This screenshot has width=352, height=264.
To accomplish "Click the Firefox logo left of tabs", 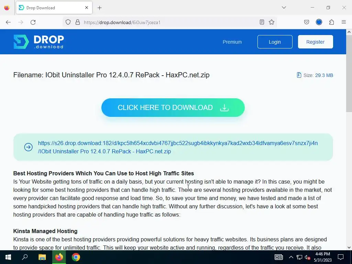I will [7, 8].
